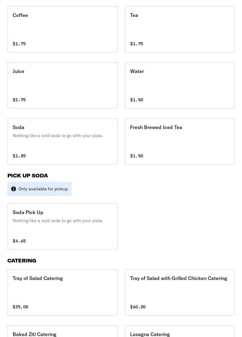Click the $60.00 grilled chicken tray price
Viewport: 242px width, 337px height.
(x=138, y=307)
